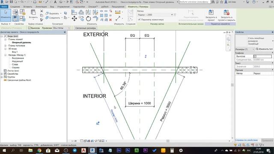
Task: Click the 65.38° angular dimension text
Action: tap(123, 86)
